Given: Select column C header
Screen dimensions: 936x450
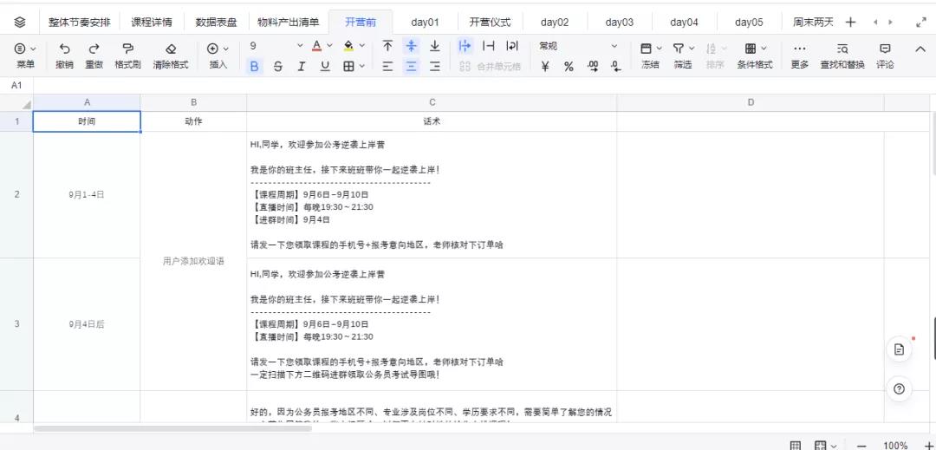Looking at the screenshot, I should 432,102.
